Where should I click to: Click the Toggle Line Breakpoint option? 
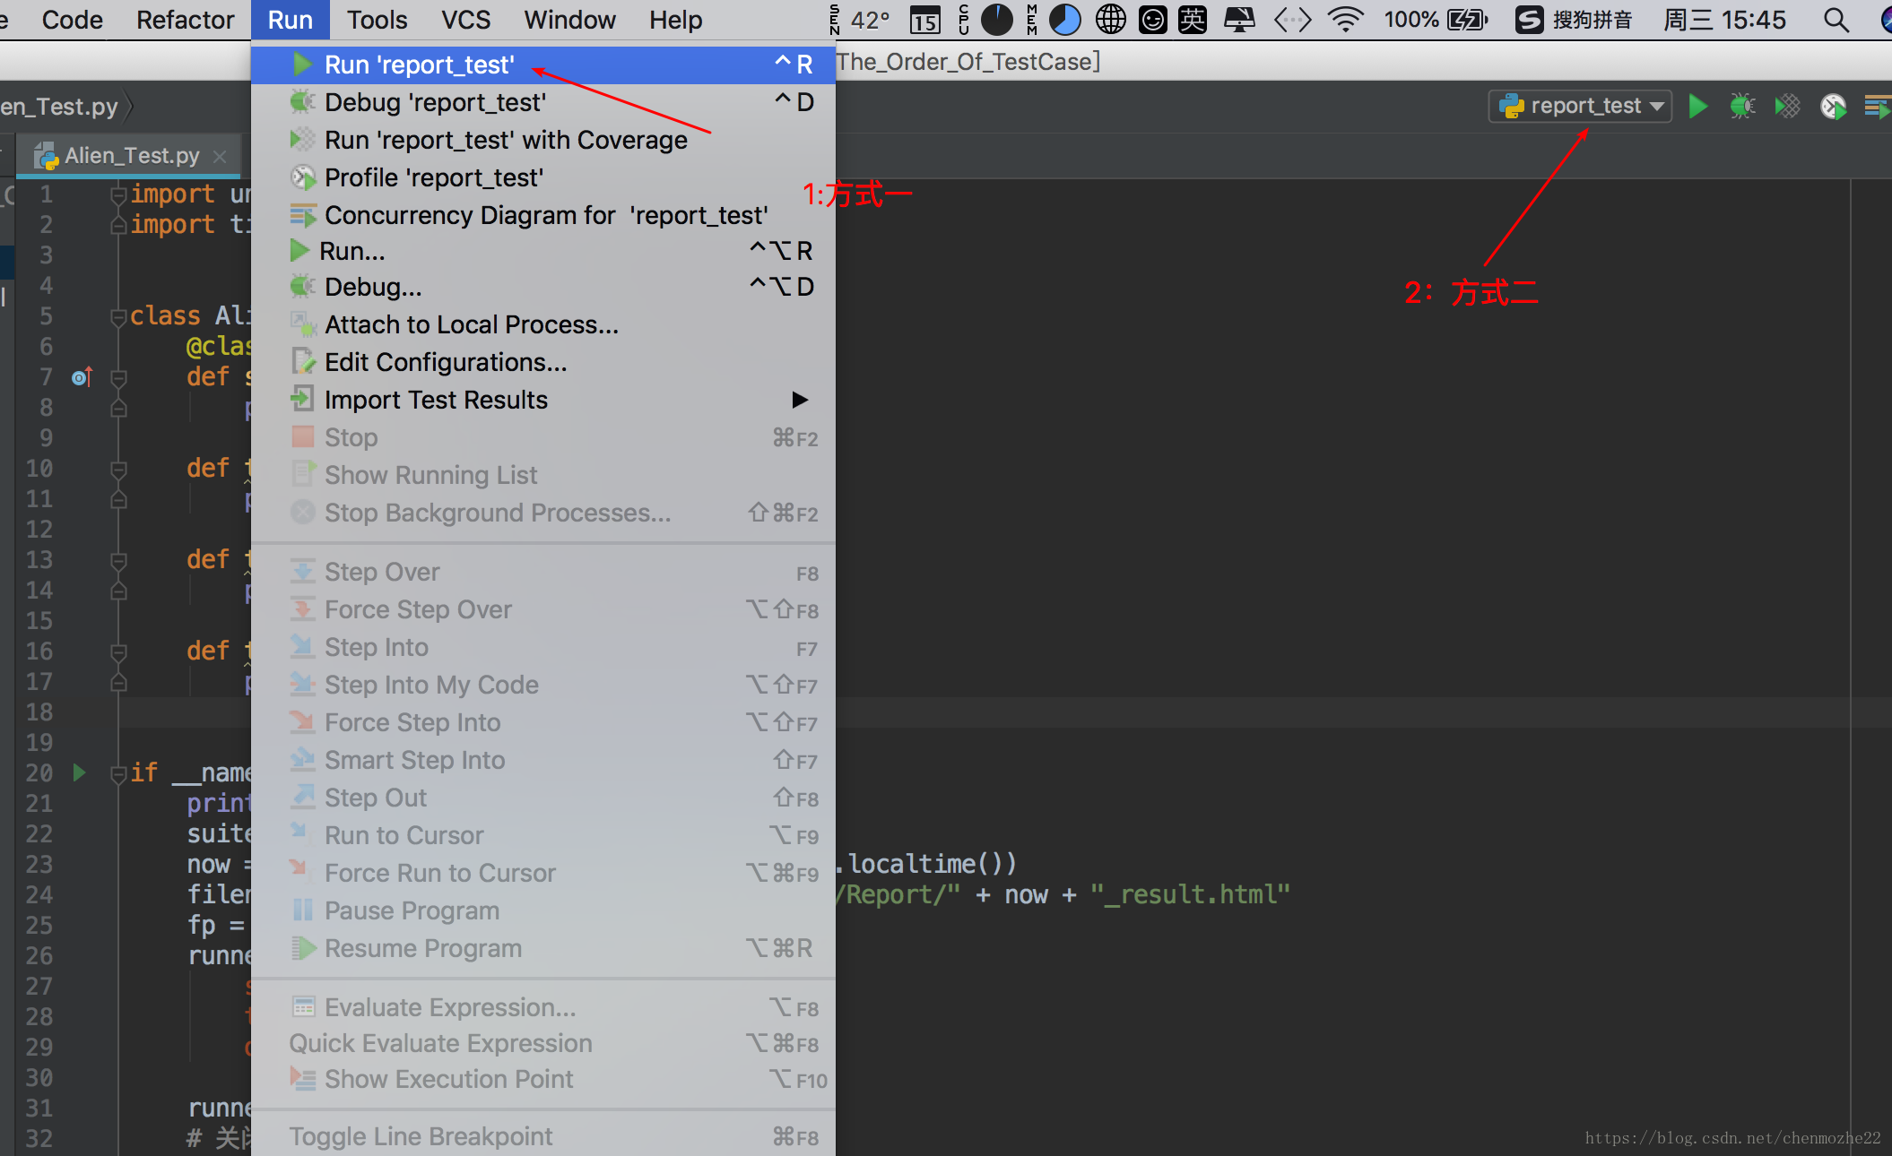[x=453, y=1137]
